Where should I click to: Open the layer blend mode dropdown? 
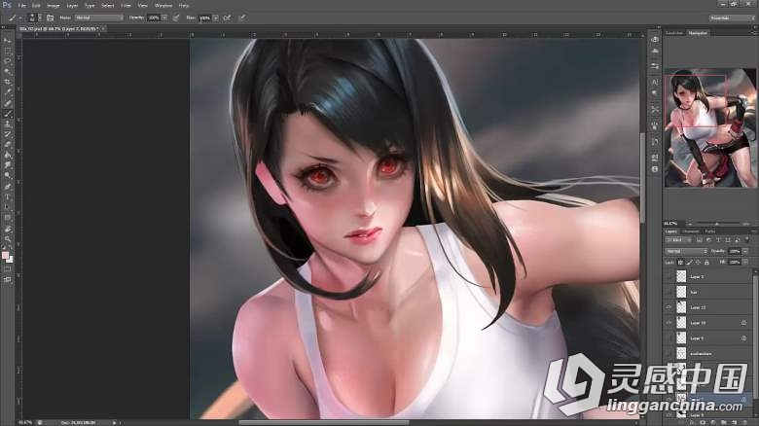pos(686,251)
